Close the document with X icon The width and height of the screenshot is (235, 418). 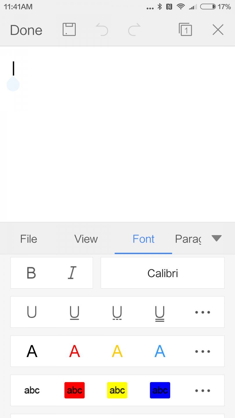[x=218, y=30]
